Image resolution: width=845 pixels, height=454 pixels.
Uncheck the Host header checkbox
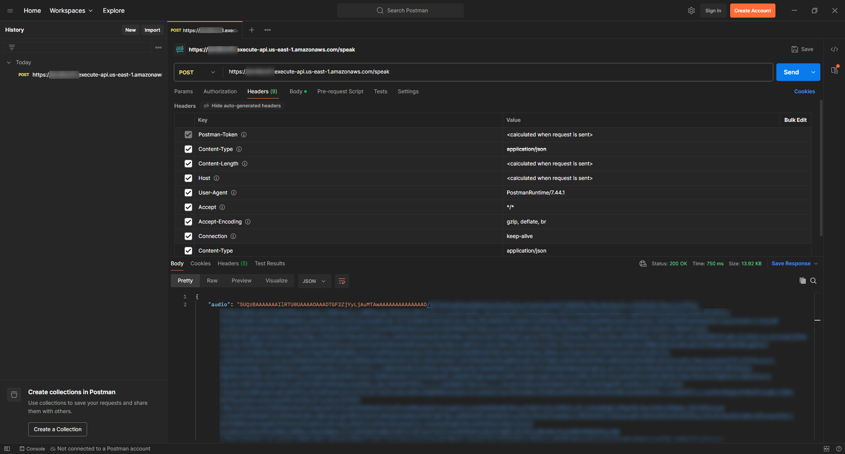[x=188, y=178]
